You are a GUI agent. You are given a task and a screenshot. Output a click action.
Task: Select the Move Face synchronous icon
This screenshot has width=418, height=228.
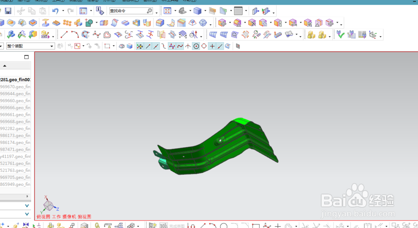tap(222, 23)
